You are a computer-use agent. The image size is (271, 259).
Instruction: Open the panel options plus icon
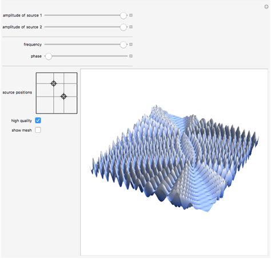[266, 7]
